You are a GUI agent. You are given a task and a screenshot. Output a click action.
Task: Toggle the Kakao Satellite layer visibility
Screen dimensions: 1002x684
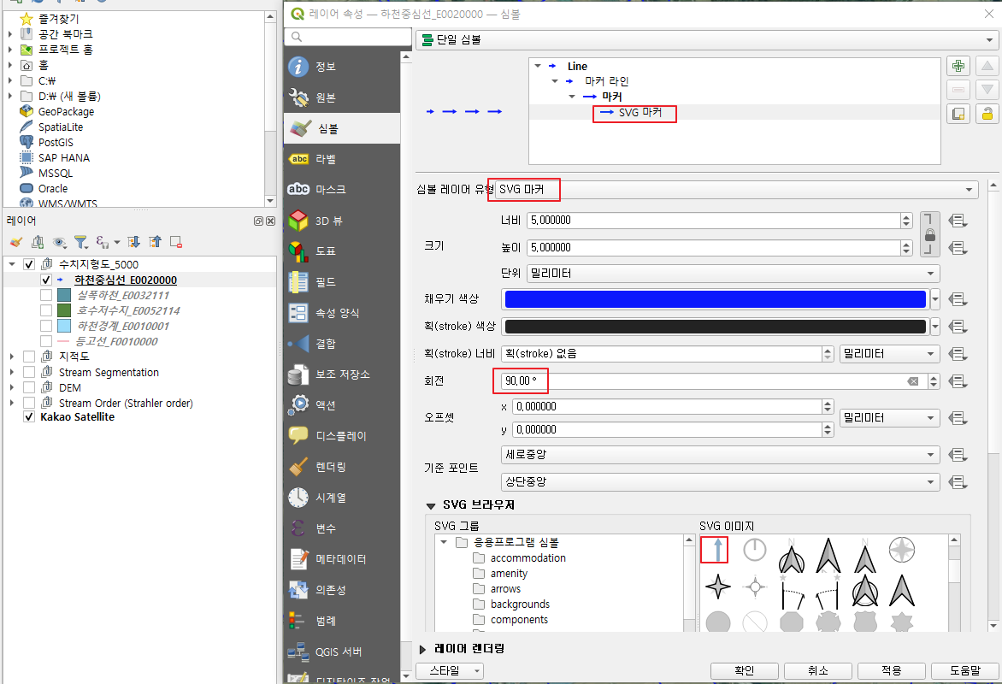pos(28,417)
